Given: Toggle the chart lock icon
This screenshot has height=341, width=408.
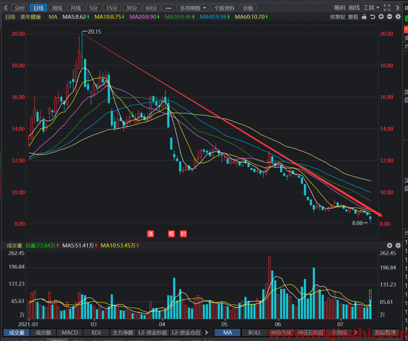Looking at the screenshot, I should [x=364, y=17].
